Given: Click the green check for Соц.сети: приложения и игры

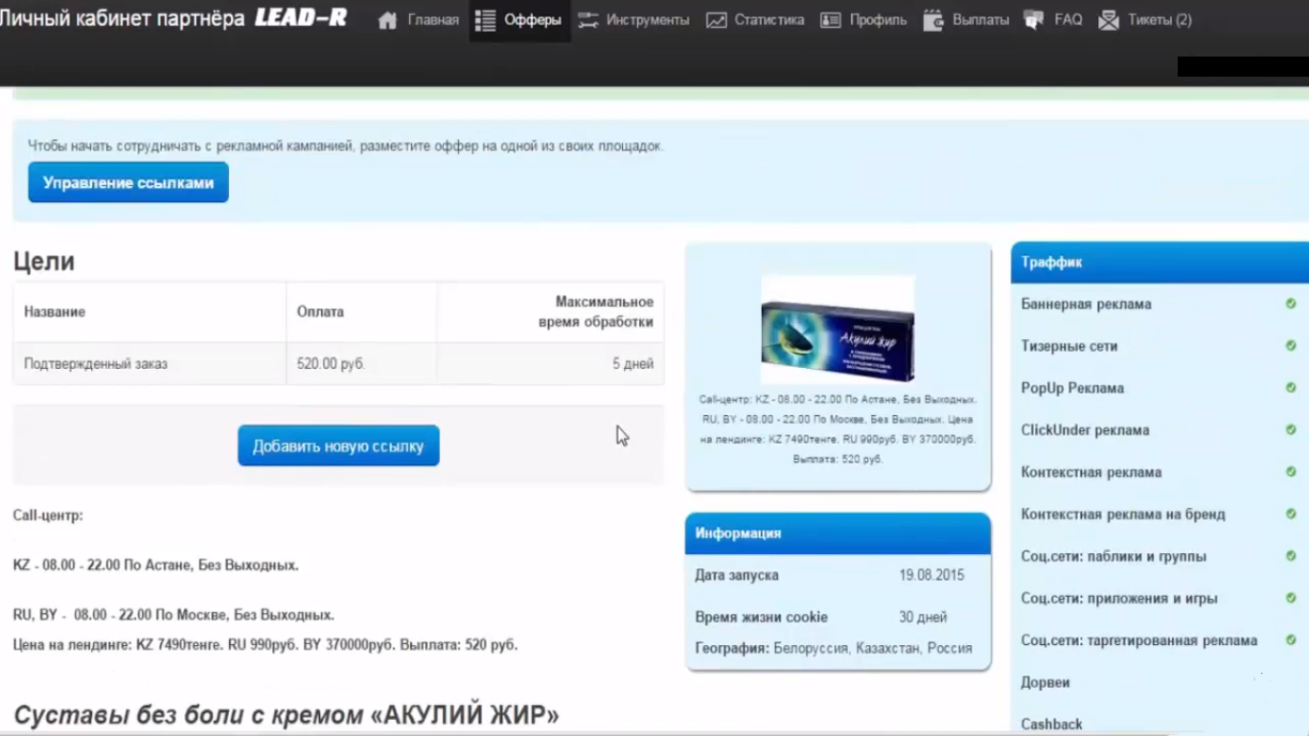Looking at the screenshot, I should [x=1291, y=598].
